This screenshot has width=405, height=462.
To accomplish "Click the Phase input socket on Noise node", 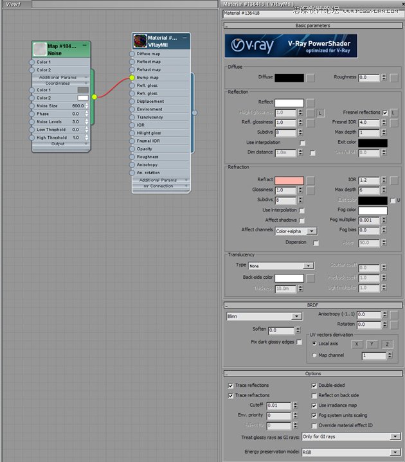I will pyautogui.click(x=32, y=114).
